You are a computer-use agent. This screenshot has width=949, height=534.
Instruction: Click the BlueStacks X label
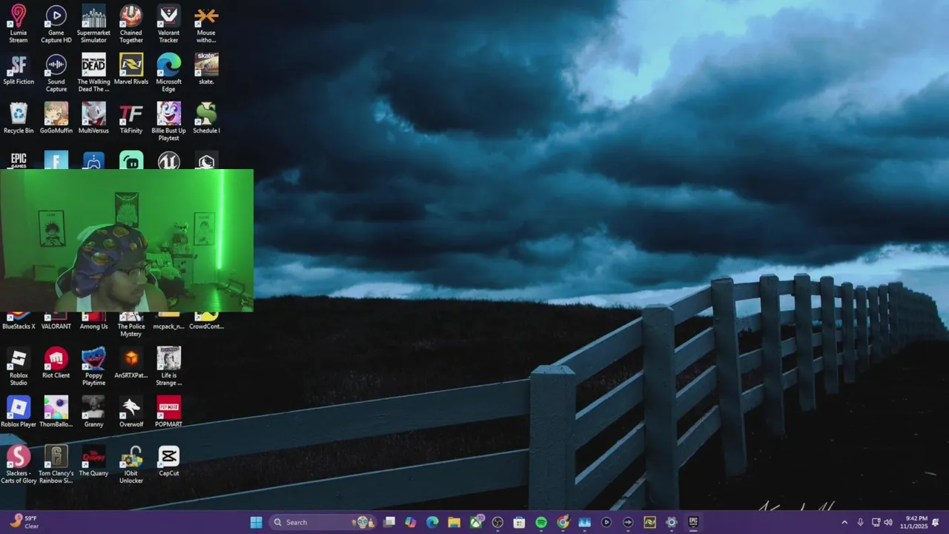pos(19,326)
